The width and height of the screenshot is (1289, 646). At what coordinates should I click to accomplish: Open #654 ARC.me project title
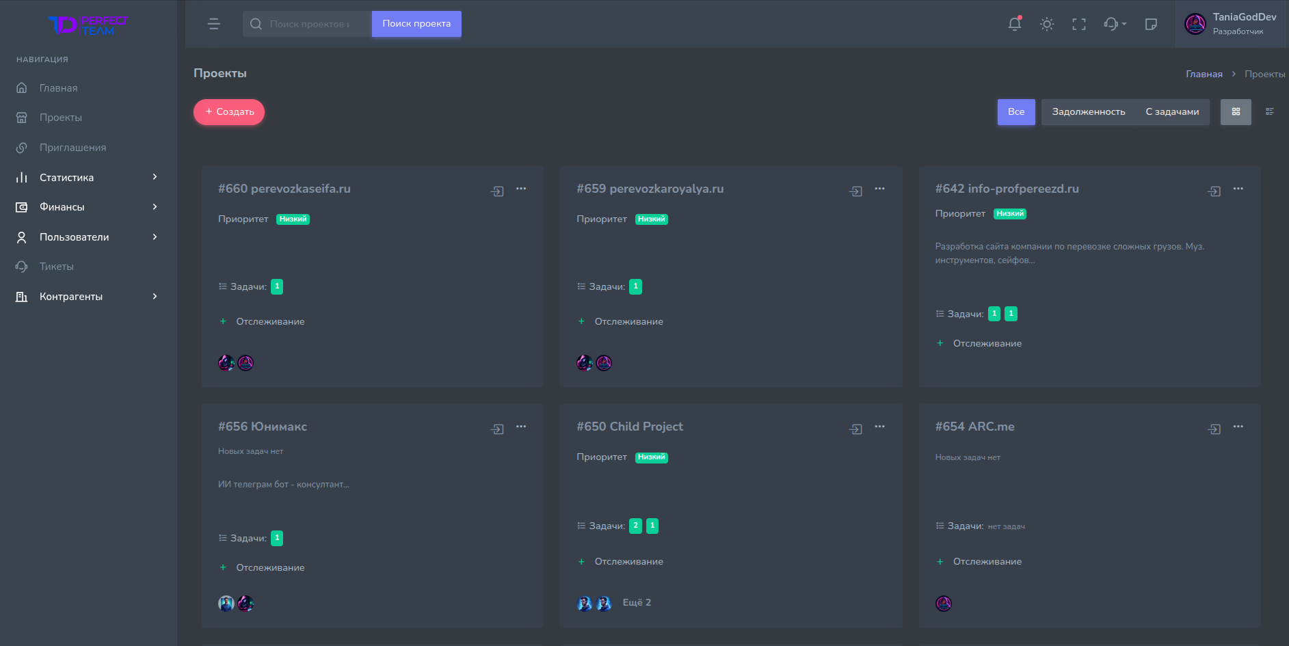pos(975,427)
